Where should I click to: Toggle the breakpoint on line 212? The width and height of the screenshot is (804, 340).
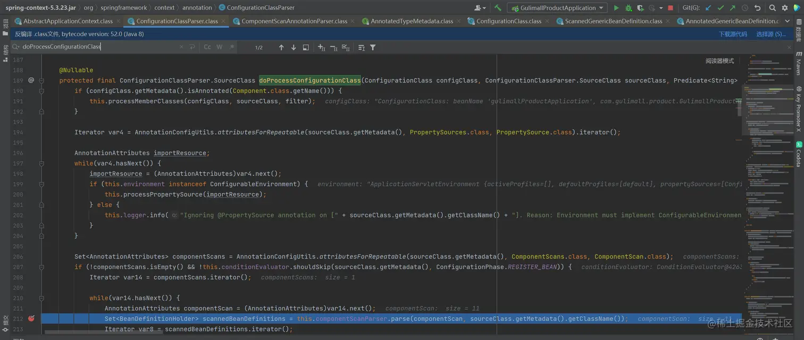31,319
